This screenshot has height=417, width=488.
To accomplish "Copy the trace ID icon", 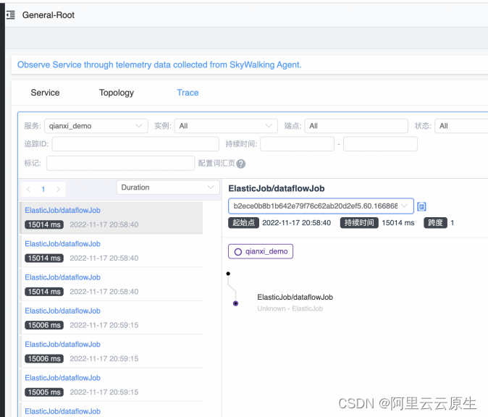I will [421, 206].
